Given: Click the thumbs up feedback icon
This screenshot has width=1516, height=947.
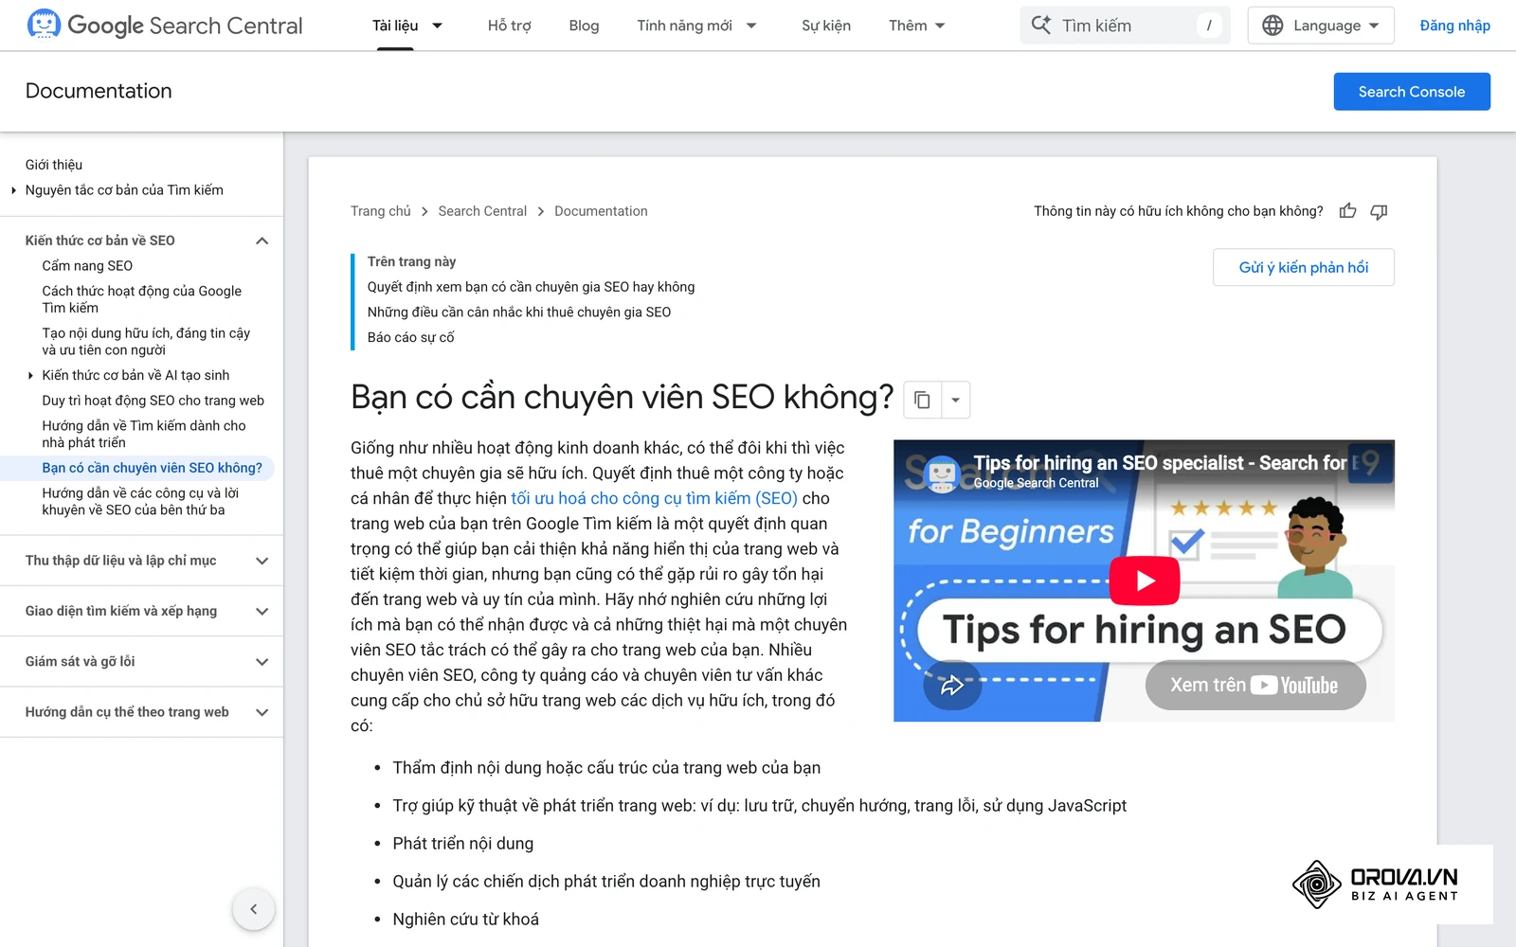Looking at the screenshot, I should coord(1347,211).
